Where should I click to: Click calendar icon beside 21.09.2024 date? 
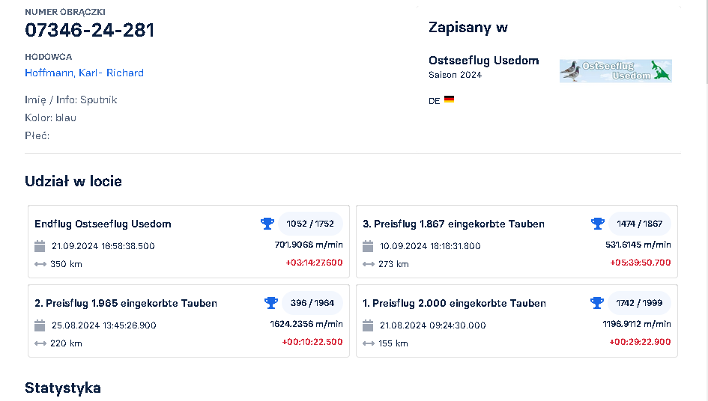click(40, 246)
